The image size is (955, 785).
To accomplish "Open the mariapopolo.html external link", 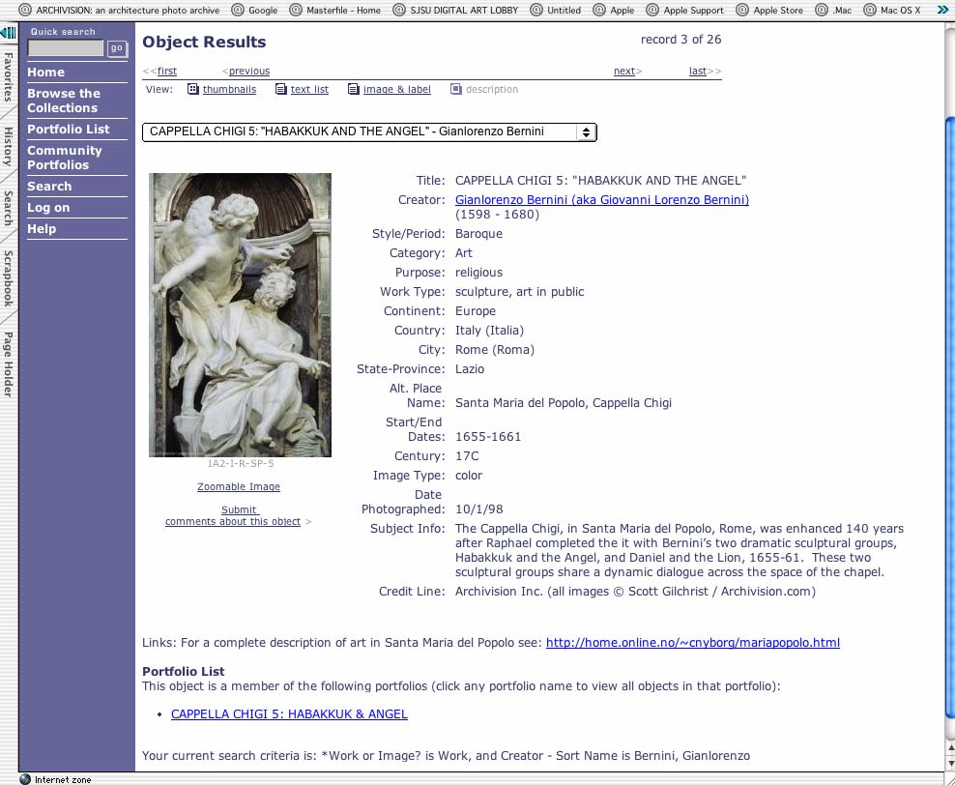I will point(692,643).
